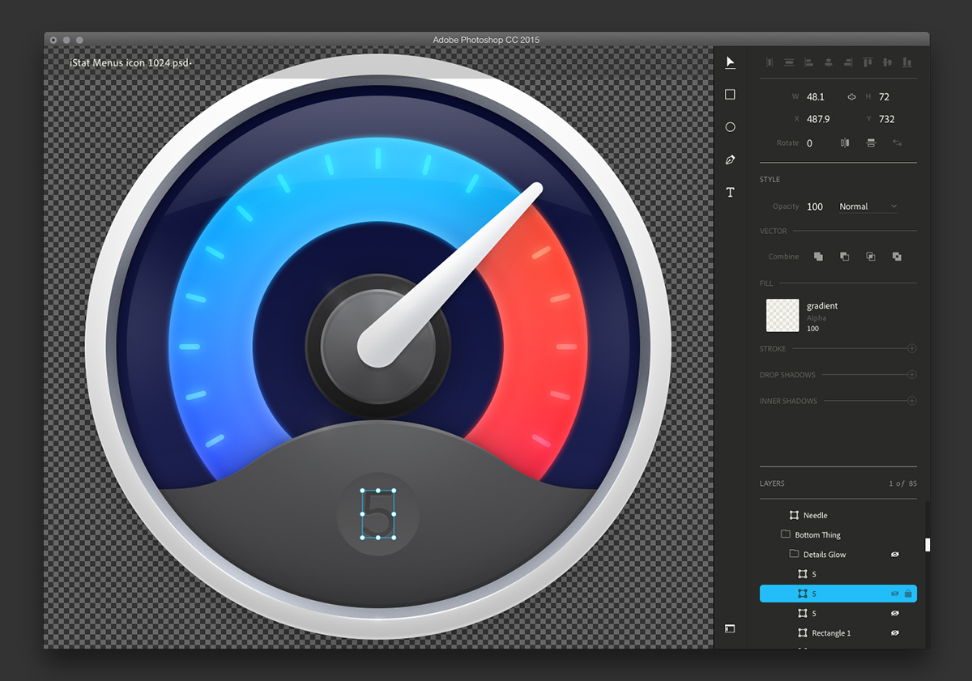Select the Ellipse shape tool

click(730, 127)
